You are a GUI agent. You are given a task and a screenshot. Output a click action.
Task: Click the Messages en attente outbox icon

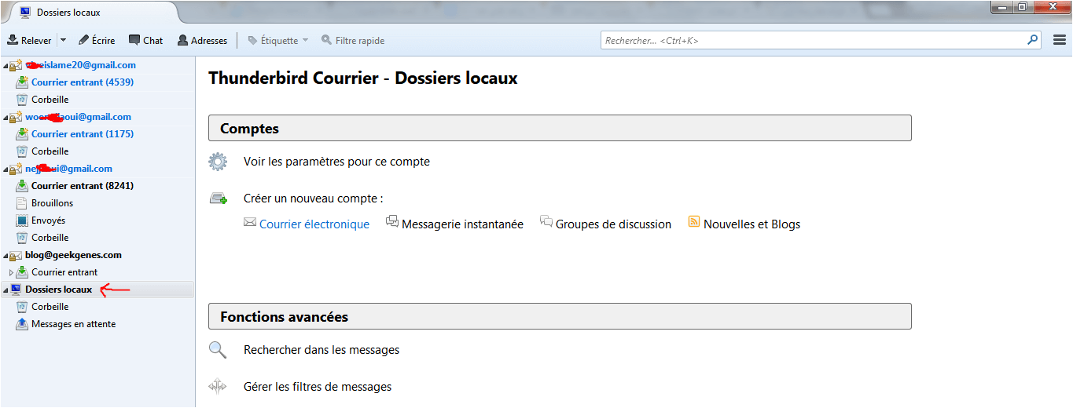22,324
